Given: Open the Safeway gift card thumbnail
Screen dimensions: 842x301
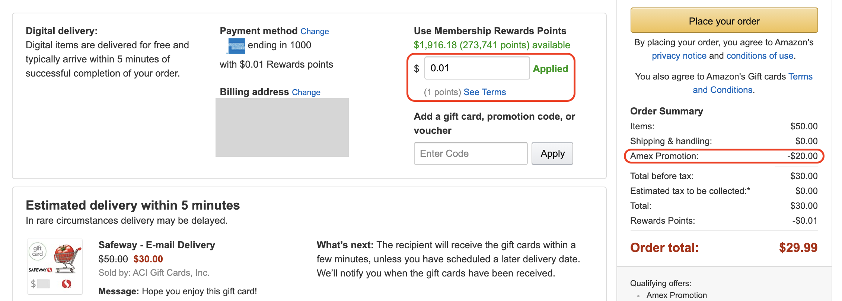Looking at the screenshot, I should pos(55,266).
